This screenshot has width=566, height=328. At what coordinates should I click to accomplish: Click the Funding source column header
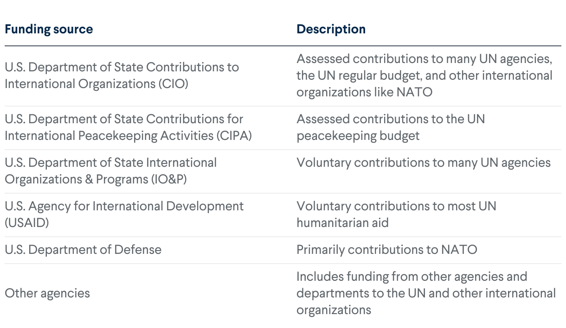pos(49,29)
